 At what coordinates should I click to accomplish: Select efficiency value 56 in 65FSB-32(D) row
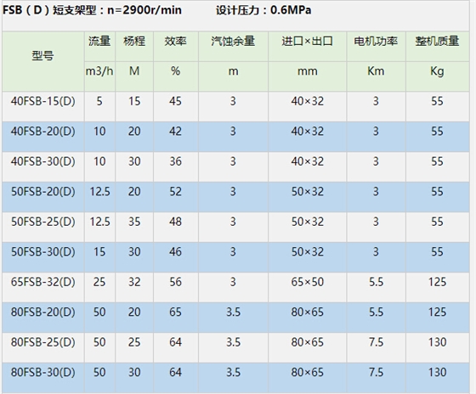[175, 282]
